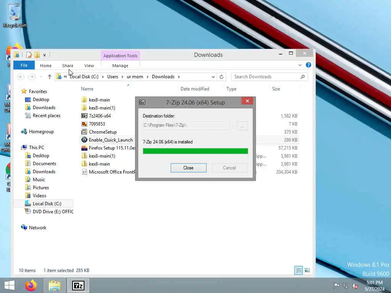The height and width of the screenshot is (293, 391).
Task: Switch to Details view layout icon
Action: pyautogui.click(x=299, y=270)
